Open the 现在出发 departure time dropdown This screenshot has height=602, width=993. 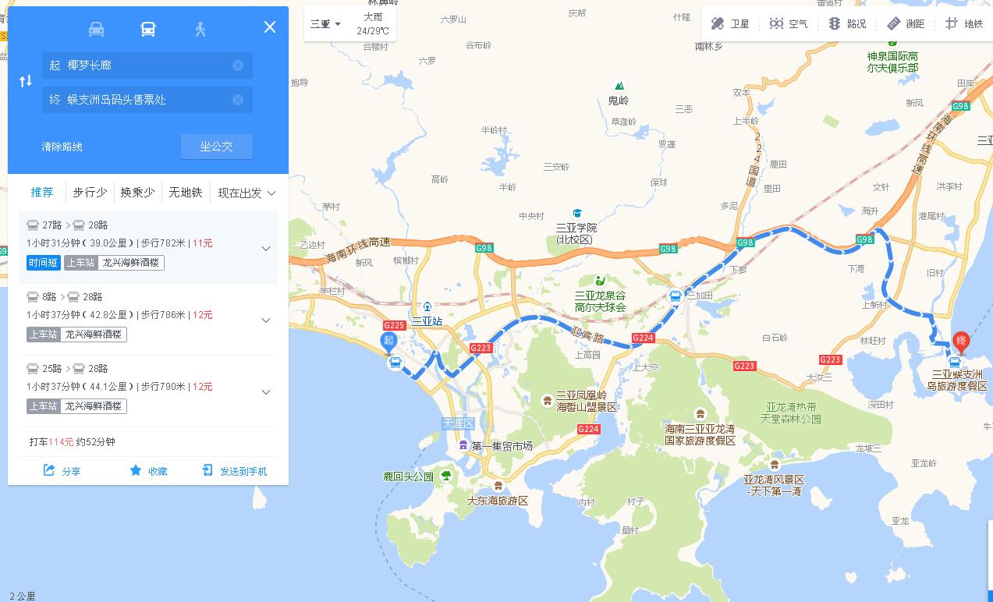[247, 193]
